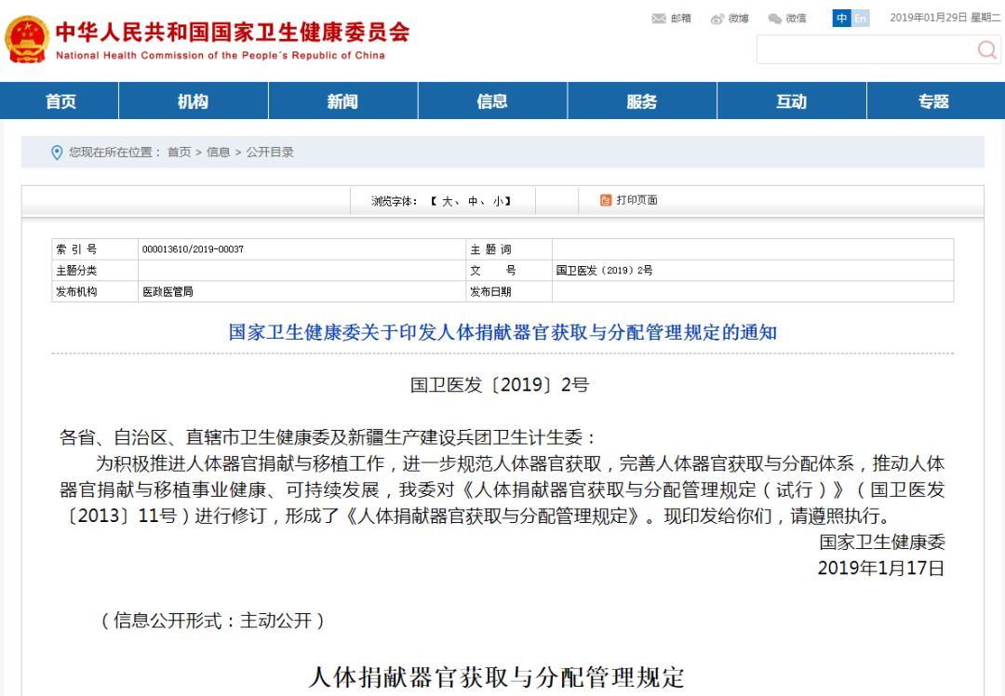Click 打印页面 to print the page
This screenshot has width=1005, height=696.
(x=636, y=200)
